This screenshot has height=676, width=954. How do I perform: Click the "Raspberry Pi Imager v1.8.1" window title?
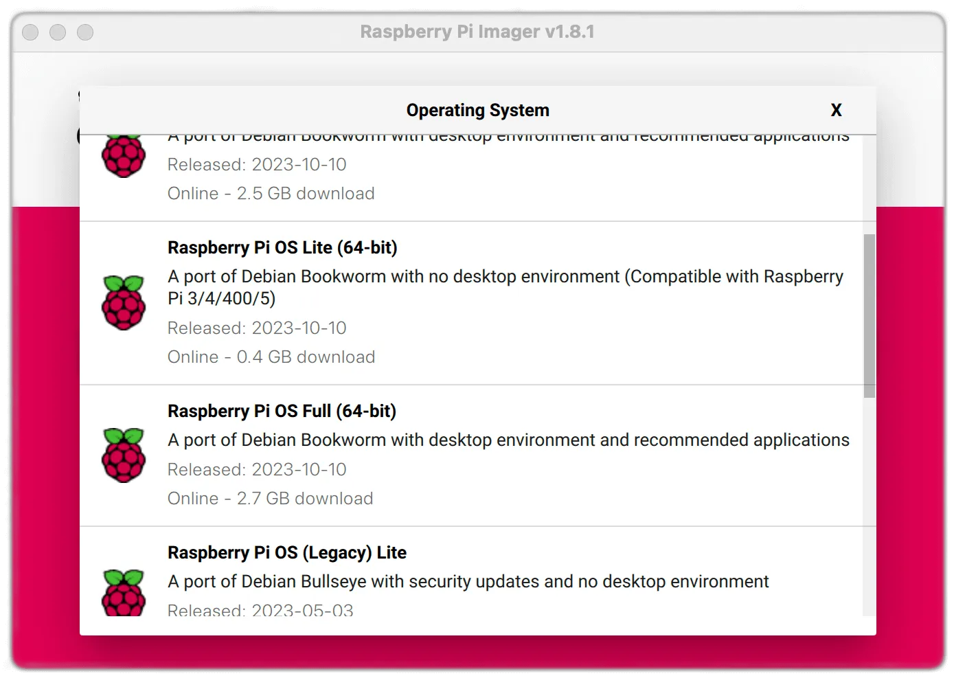point(477,32)
